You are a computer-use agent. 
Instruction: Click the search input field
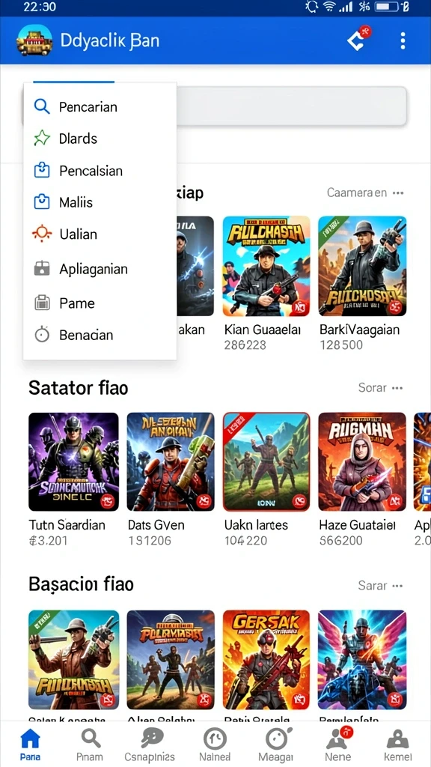pyautogui.click(x=291, y=106)
